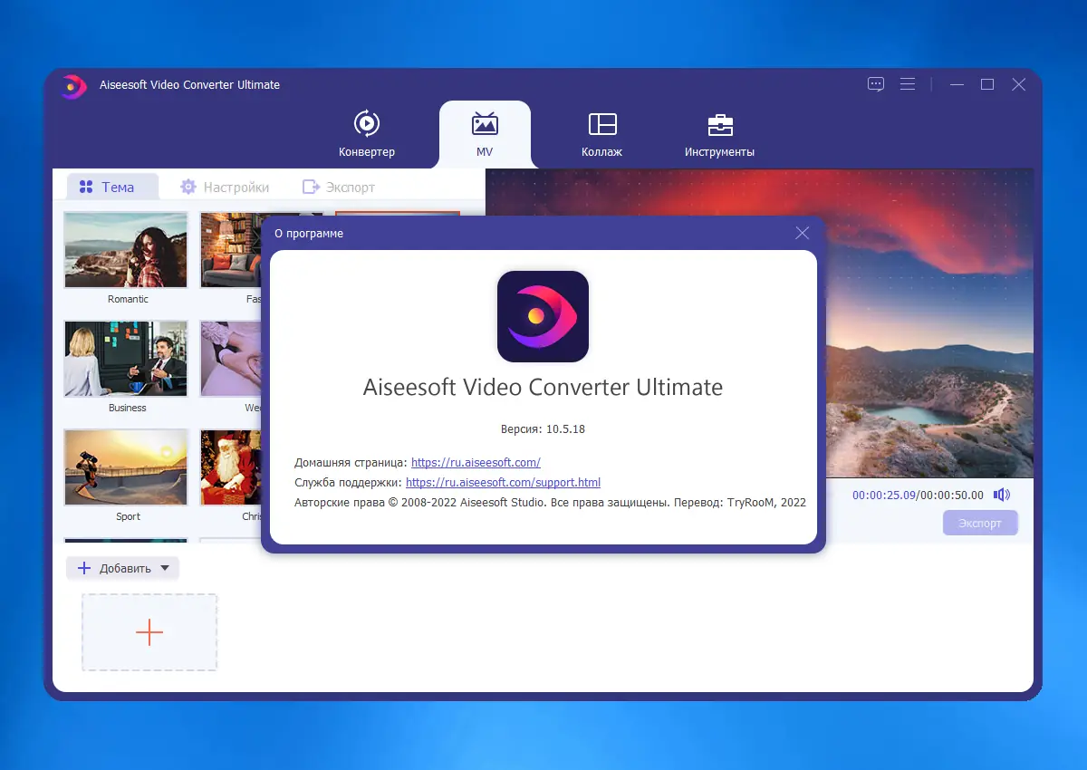
Task: Click the purple Экспорт button
Action: [x=980, y=523]
